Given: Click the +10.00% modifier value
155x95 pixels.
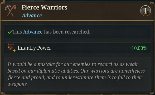Looking at the screenshot, I should 138,48.
